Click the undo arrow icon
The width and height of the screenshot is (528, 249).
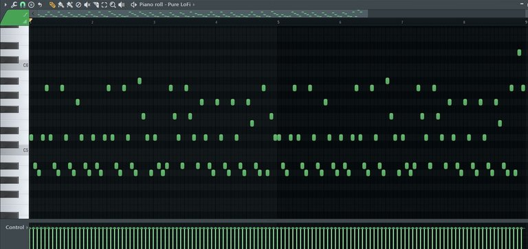40,5
